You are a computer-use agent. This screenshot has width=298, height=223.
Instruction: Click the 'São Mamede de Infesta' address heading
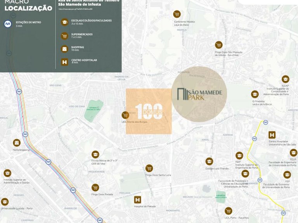[80, 4]
